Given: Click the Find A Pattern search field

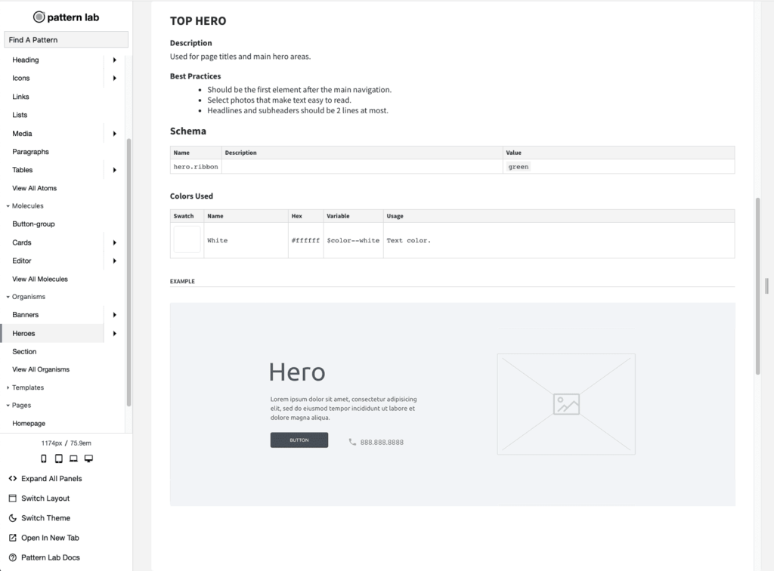Looking at the screenshot, I should tap(66, 40).
